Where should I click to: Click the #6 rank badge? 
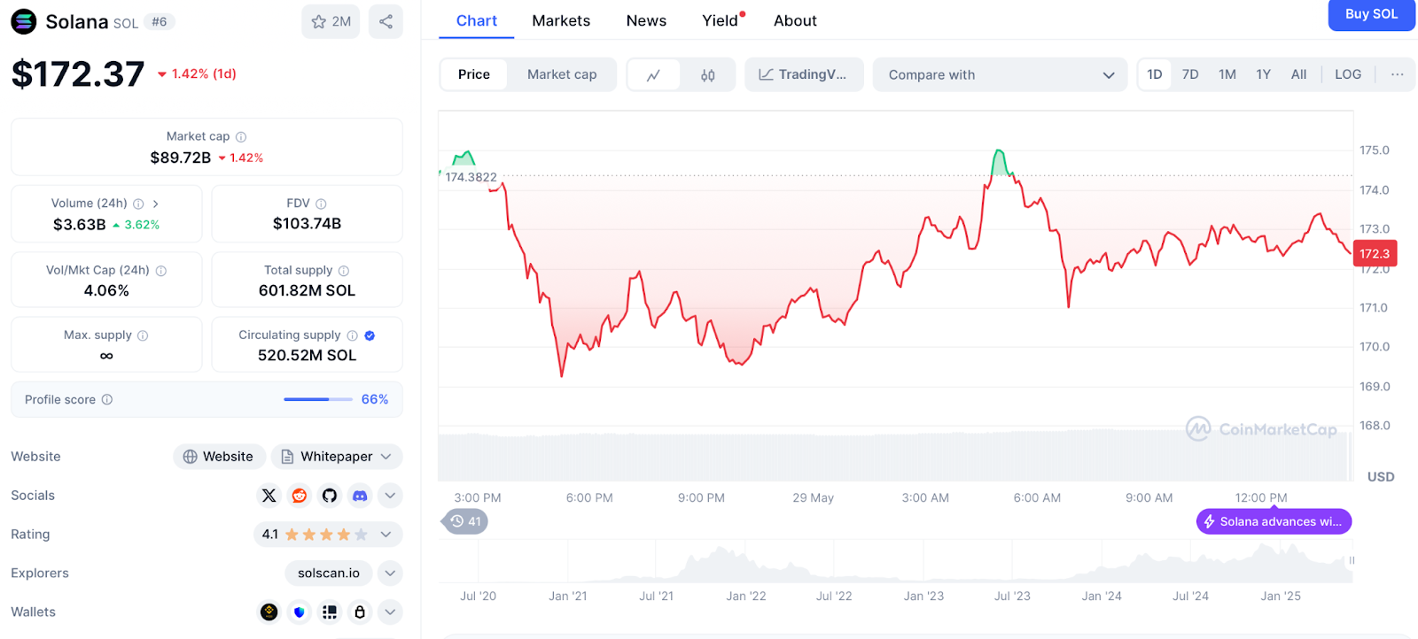coord(160,22)
